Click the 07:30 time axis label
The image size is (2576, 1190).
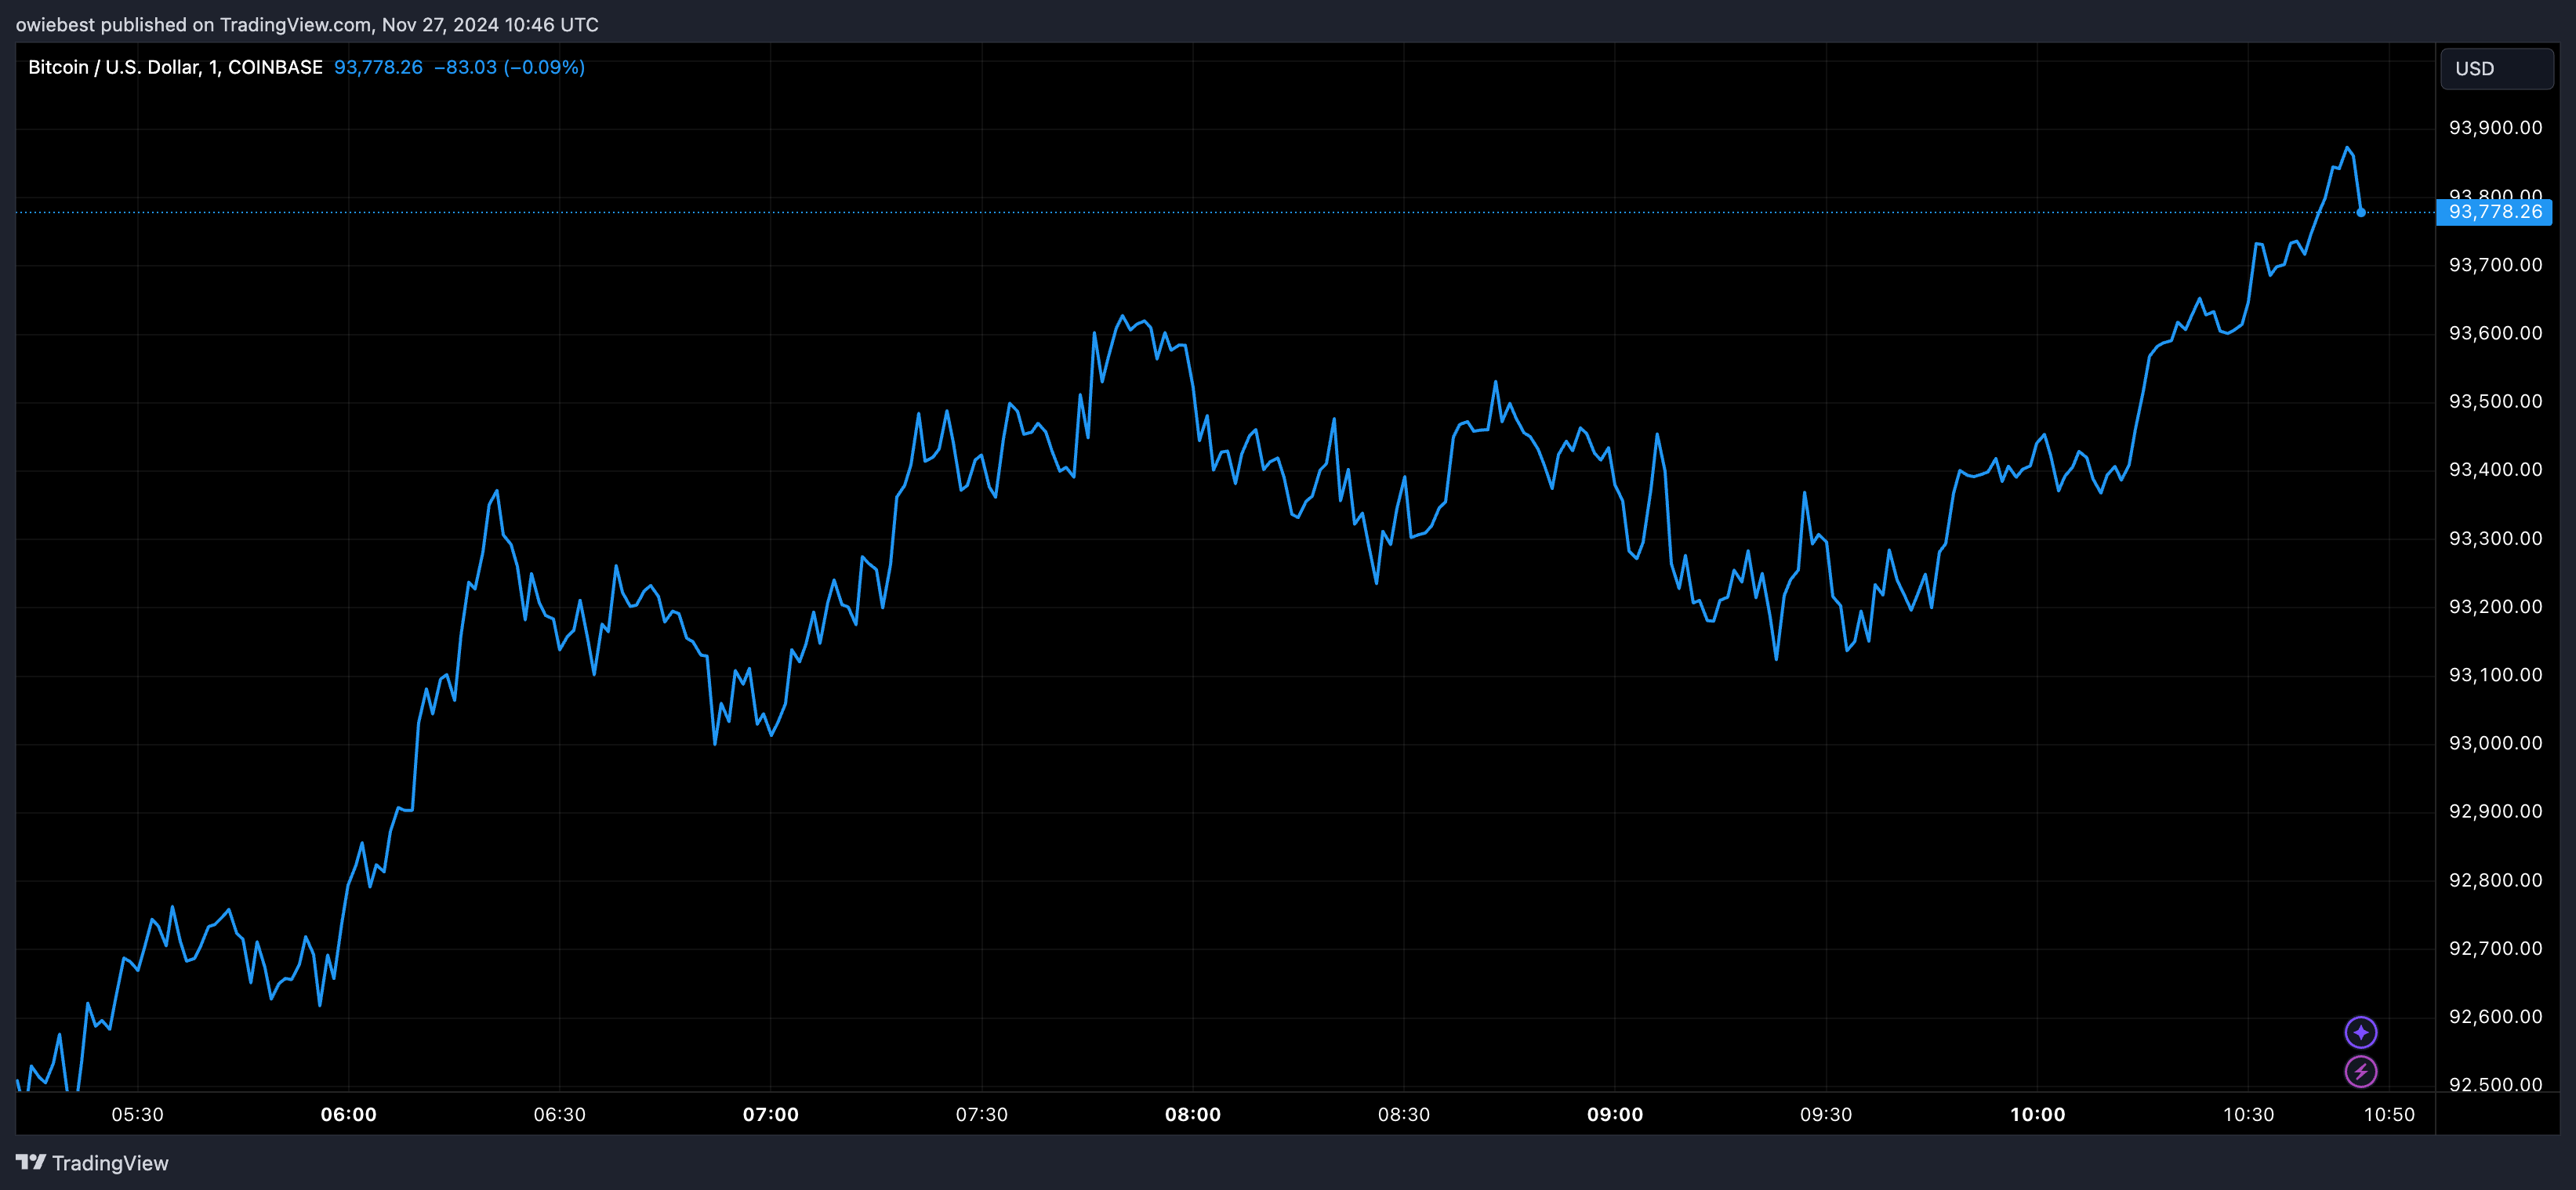[x=981, y=1114]
